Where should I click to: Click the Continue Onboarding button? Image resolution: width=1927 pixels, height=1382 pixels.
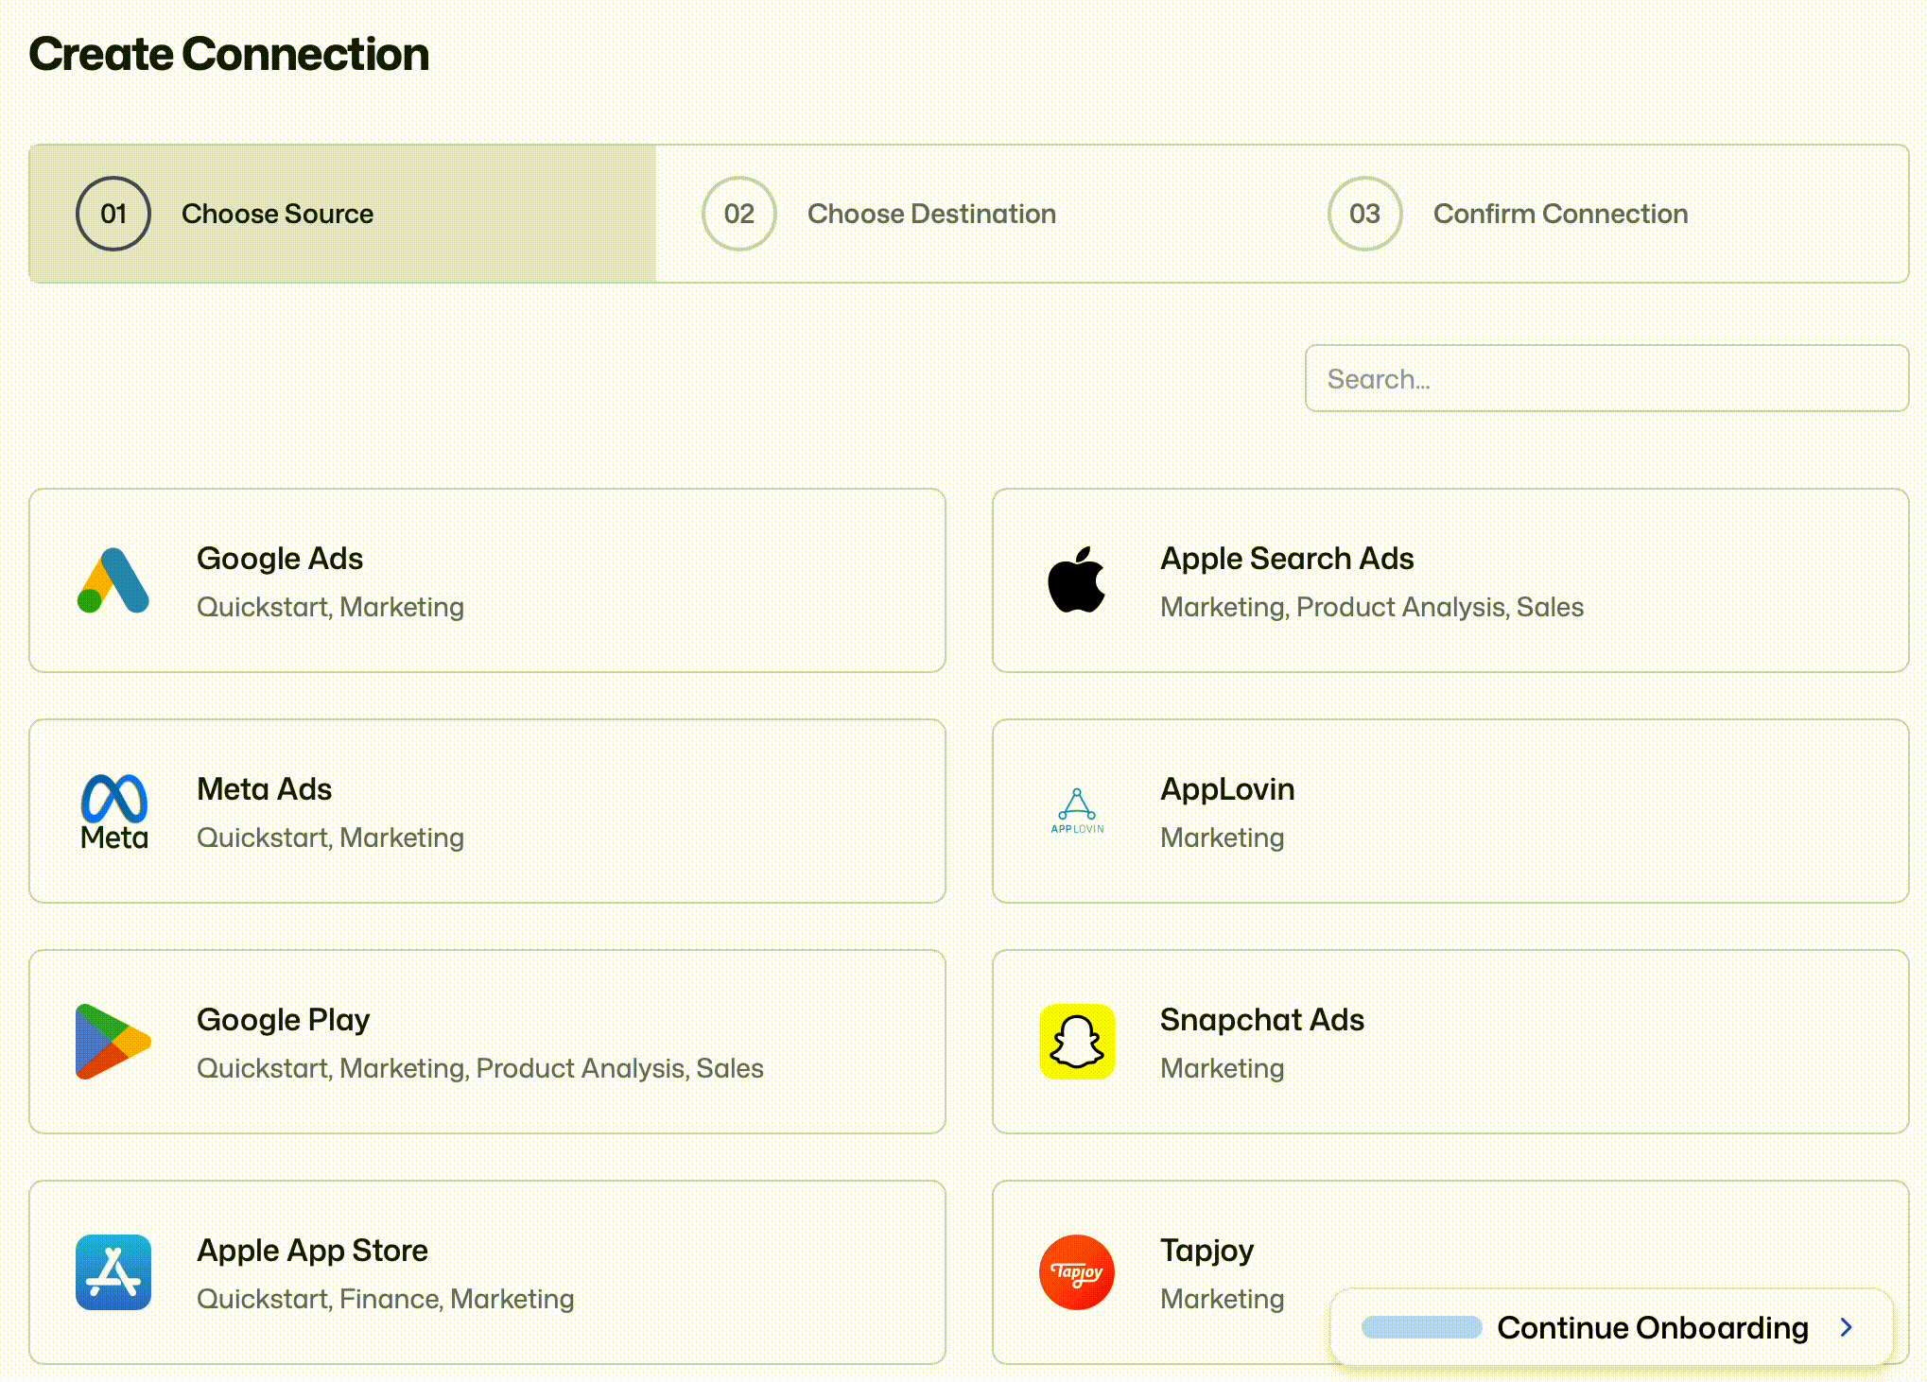point(1611,1327)
